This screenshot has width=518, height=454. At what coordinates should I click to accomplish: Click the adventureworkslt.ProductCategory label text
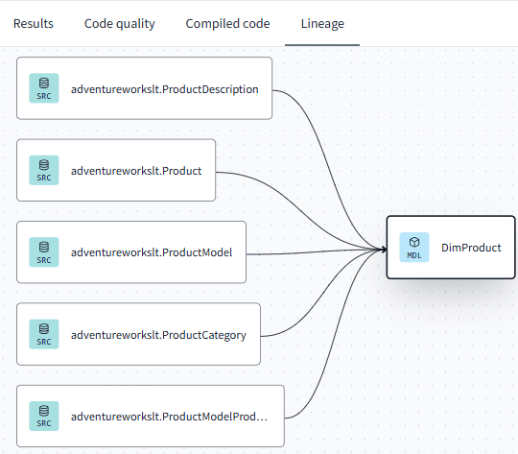point(158,335)
